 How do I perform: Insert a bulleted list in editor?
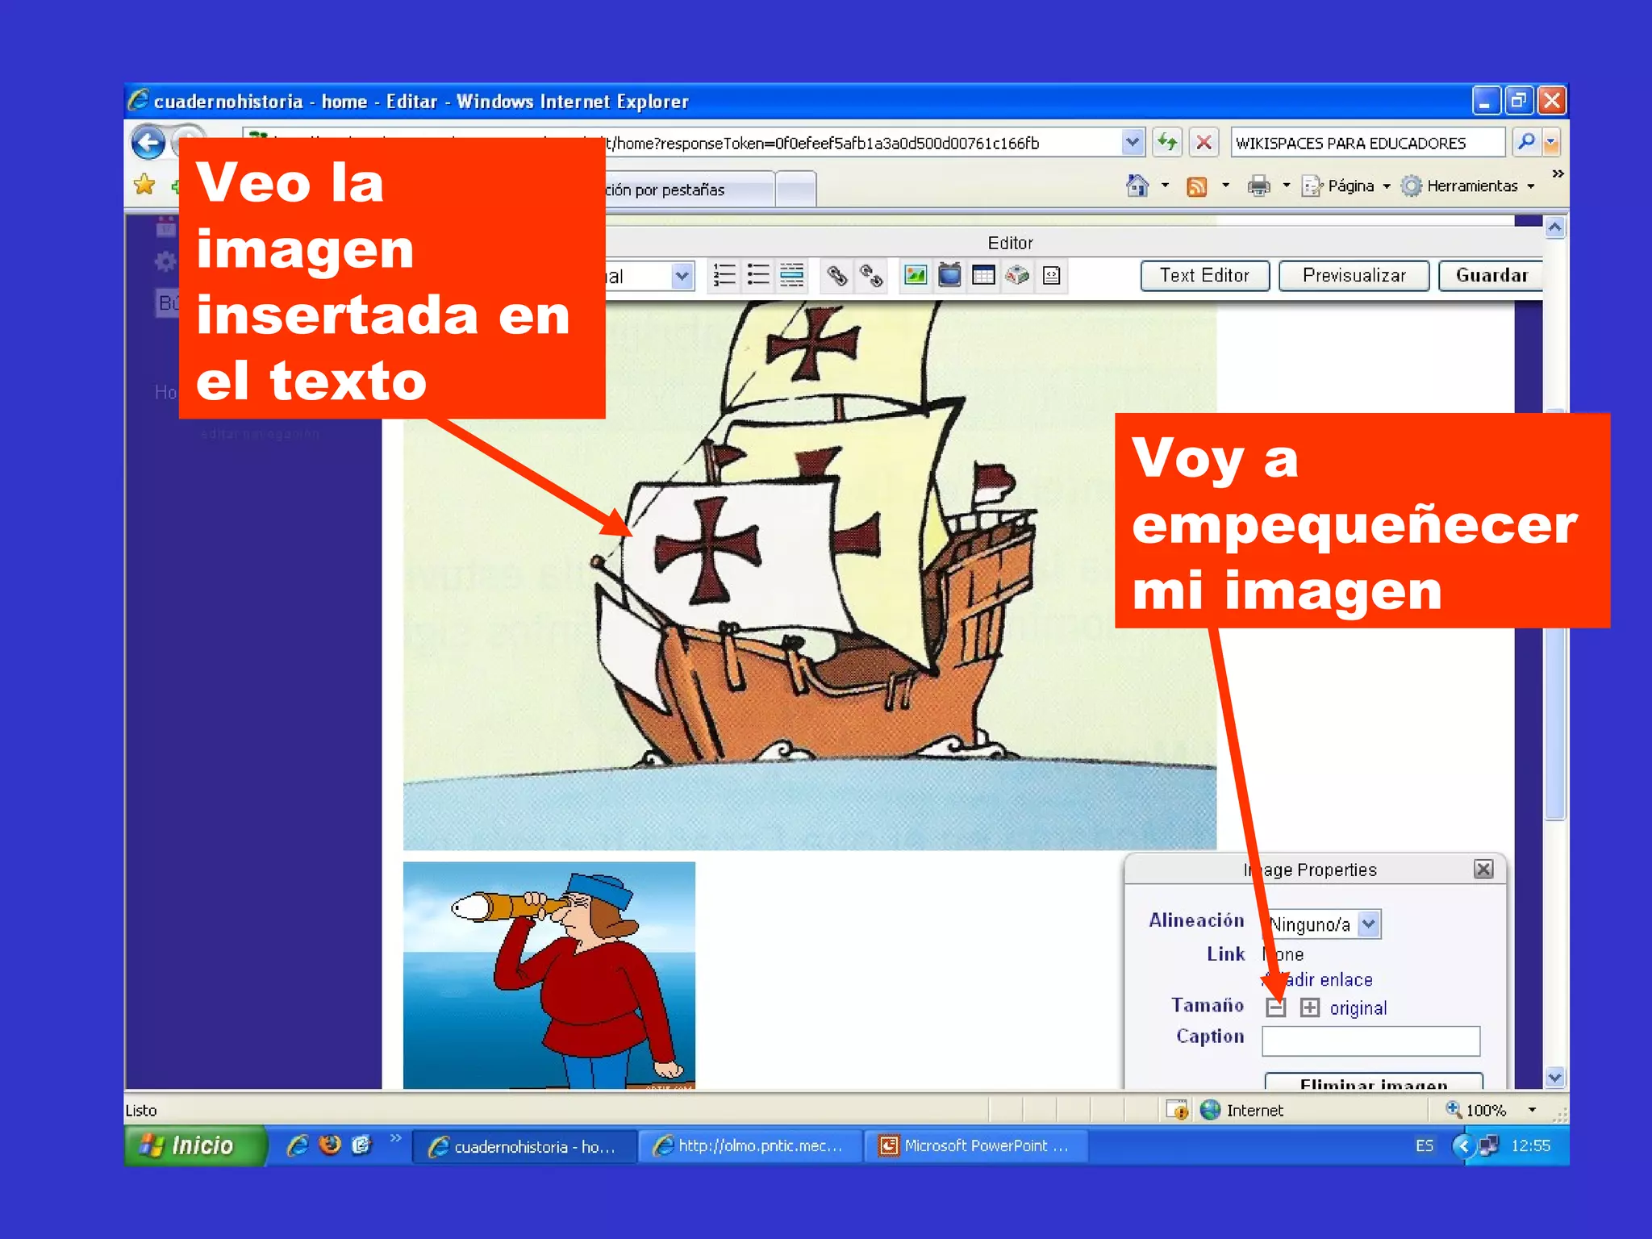[x=758, y=276]
